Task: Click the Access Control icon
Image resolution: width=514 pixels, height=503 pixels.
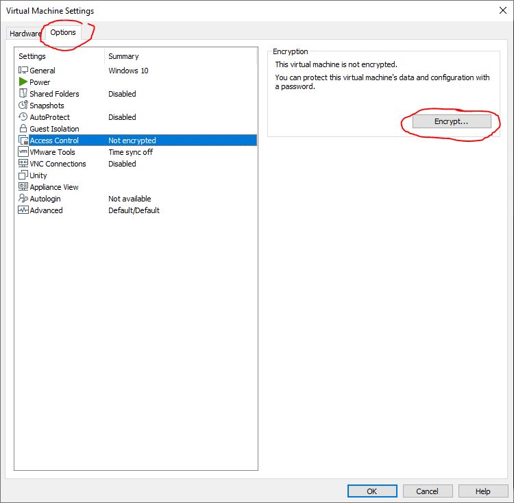Action: pos(23,140)
